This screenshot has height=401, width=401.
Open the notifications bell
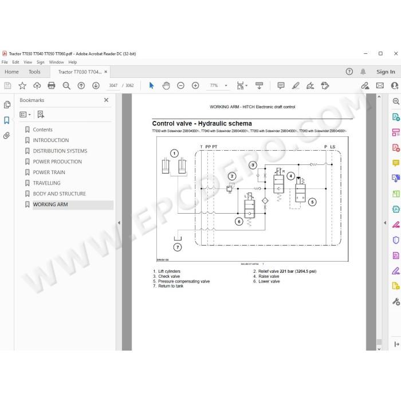[x=363, y=72]
